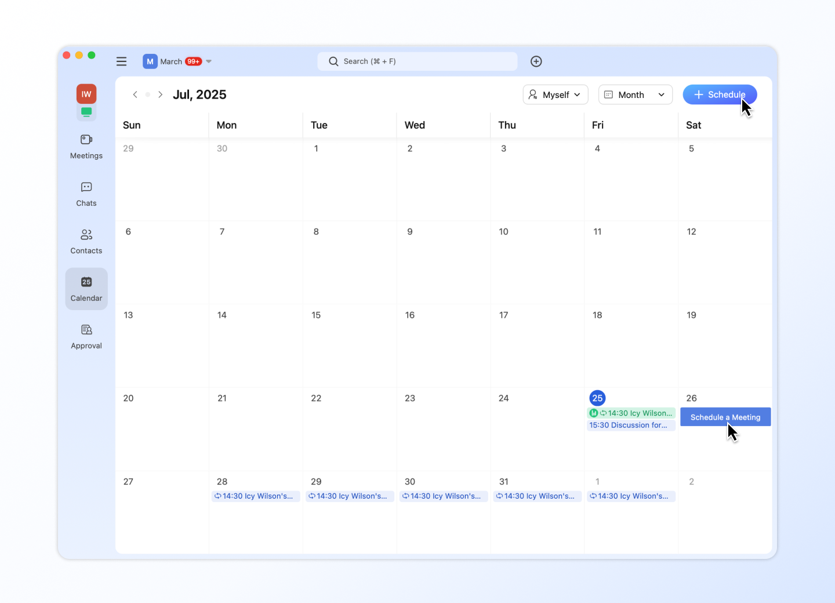Go to Contacts in the sidebar
Image resolution: width=835 pixels, height=603 pixels.
click(x=86, y=242)
